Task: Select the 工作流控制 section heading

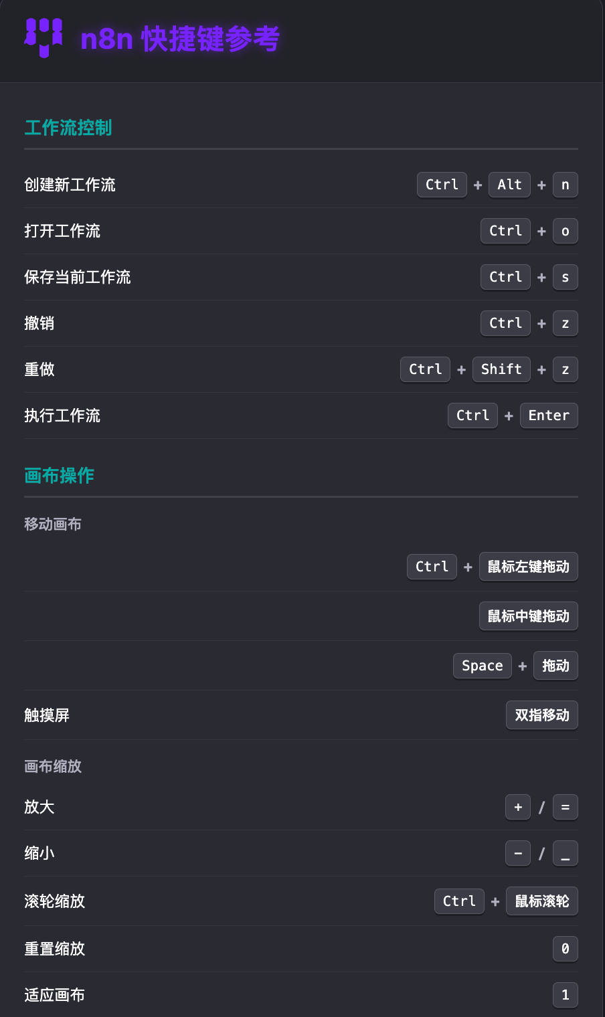Action: click(x=68, y=128)
